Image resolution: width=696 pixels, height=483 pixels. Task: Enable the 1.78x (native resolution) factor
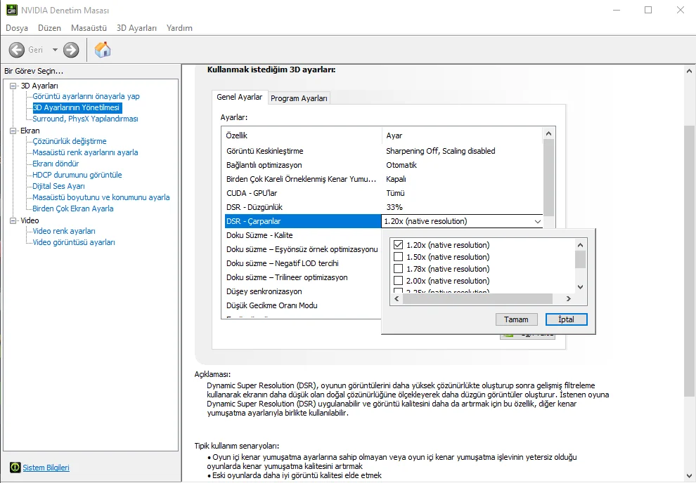click(x=399, y=268)
